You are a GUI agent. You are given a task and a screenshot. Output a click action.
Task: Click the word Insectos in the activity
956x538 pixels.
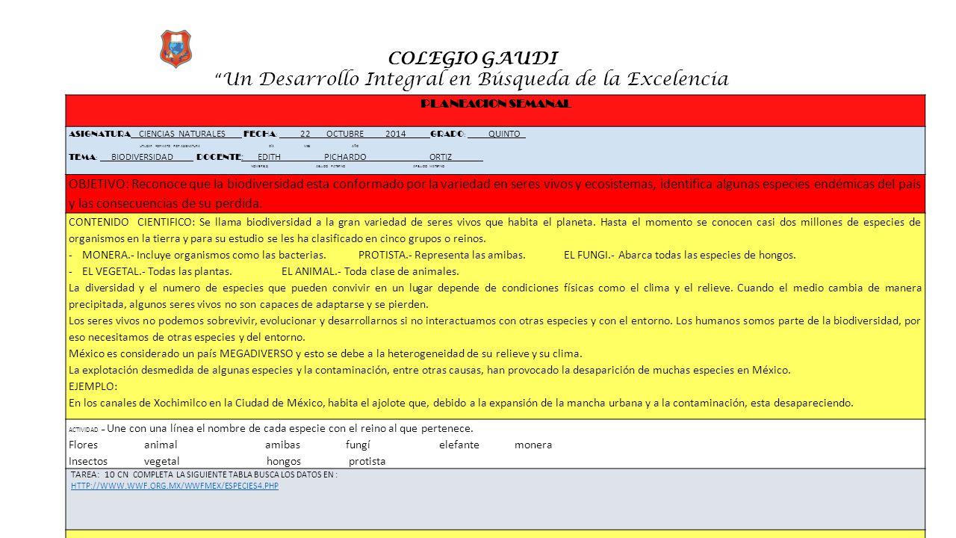click(87, 461)
